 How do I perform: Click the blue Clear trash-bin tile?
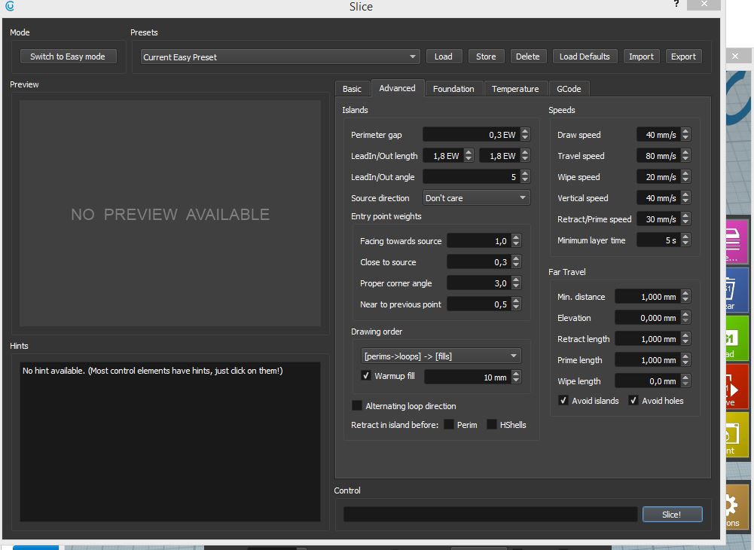click(737, 291)
